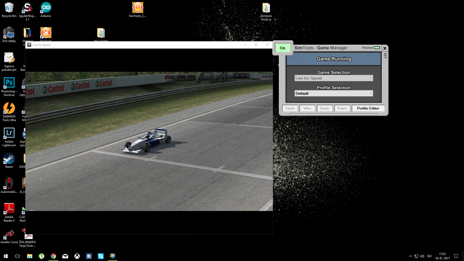
Task: Launch the EOS Utility desktop shortcut
Action: (9, 35)
